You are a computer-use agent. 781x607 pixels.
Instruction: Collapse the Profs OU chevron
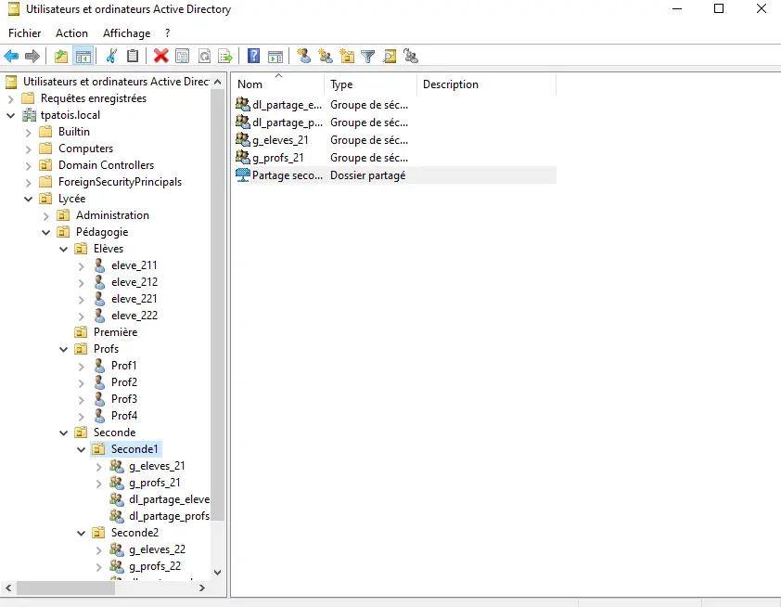(64, 349)
